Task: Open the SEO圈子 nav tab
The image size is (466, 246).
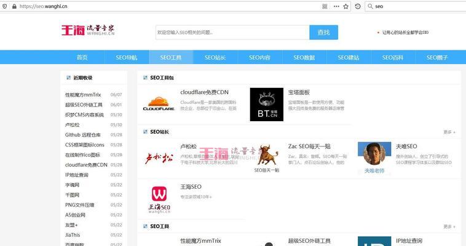Action: [x=437, y=57]
